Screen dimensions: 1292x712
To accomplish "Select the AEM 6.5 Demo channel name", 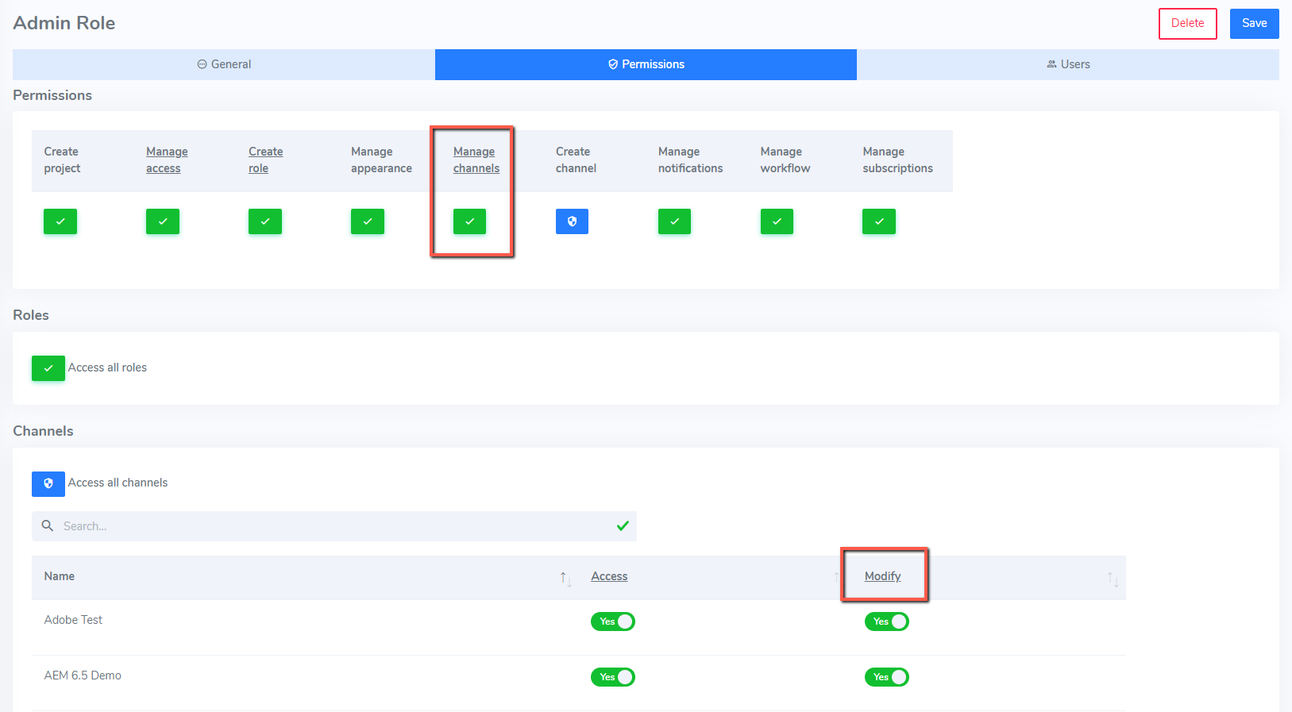I will pyautogui.click(x=83, y=675).
